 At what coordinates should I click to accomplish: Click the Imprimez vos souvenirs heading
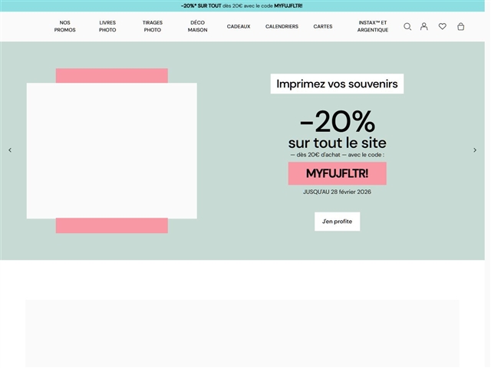pyautogui.click(x=337, y=84)
